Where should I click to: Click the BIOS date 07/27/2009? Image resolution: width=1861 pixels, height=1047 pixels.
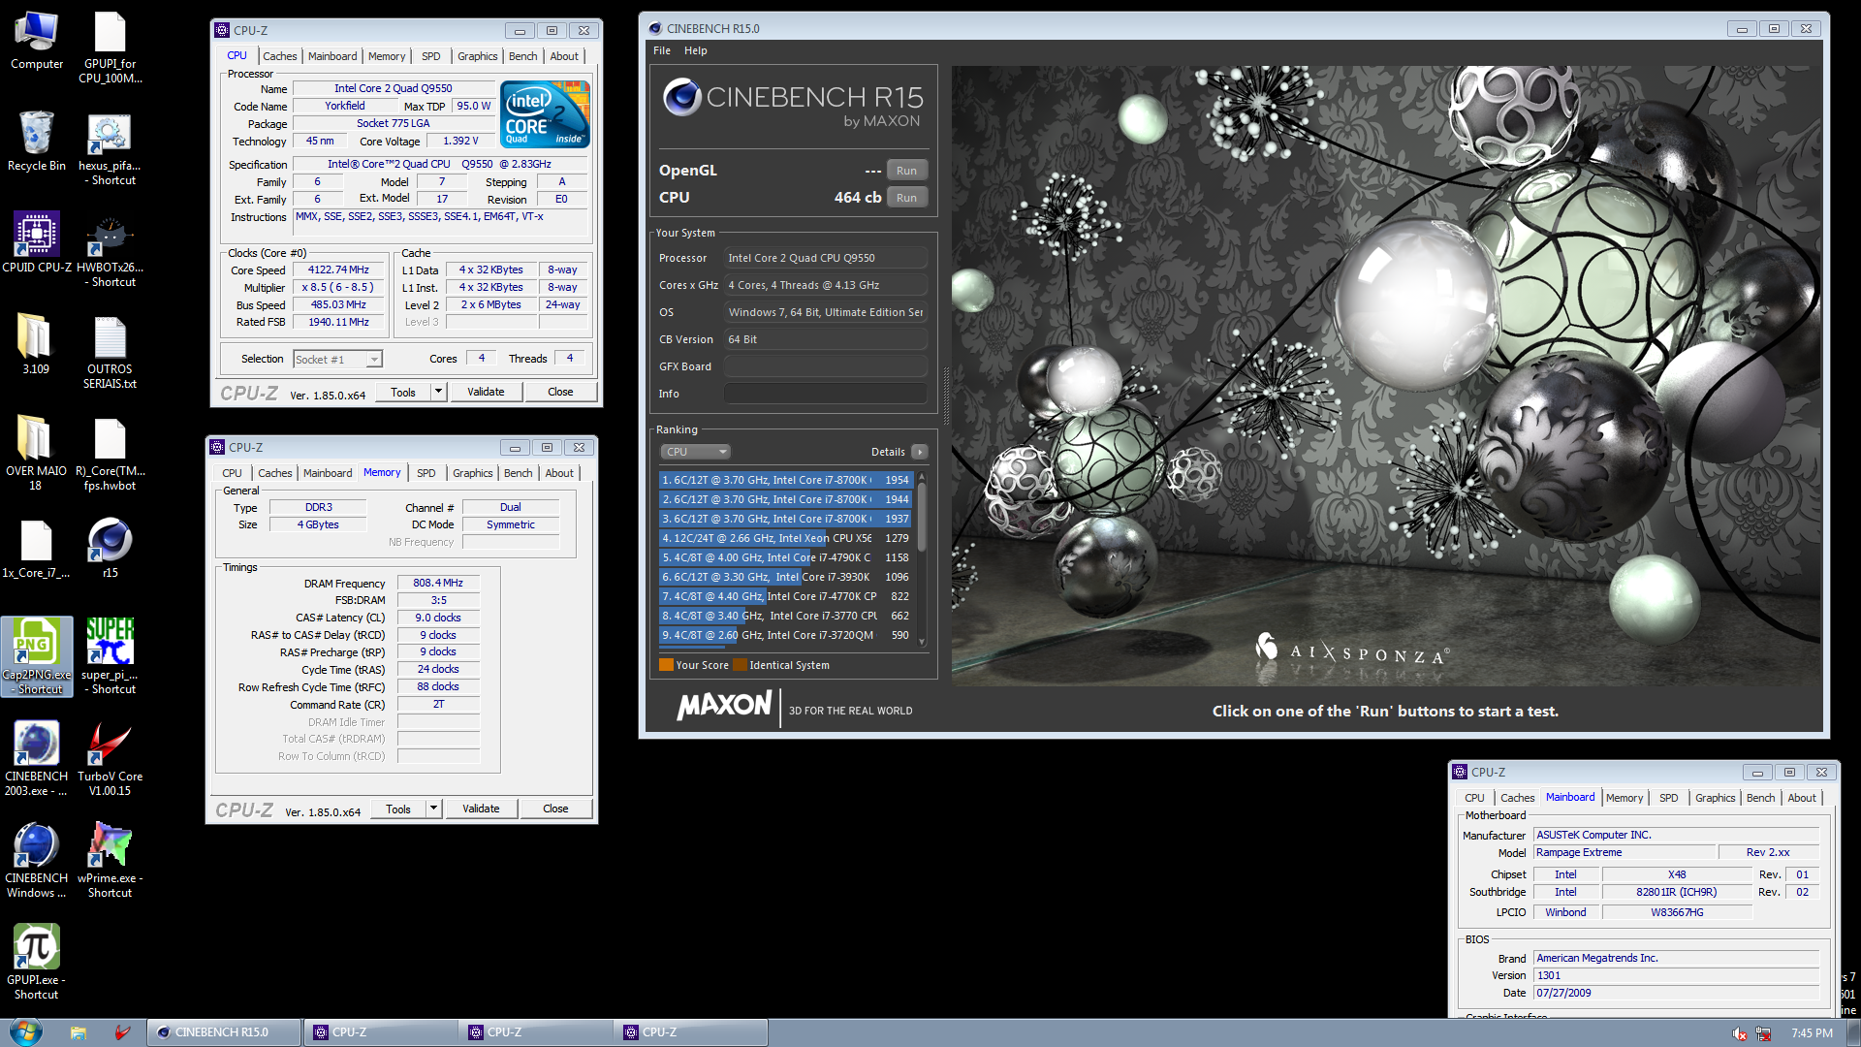tap(1676, 993)
